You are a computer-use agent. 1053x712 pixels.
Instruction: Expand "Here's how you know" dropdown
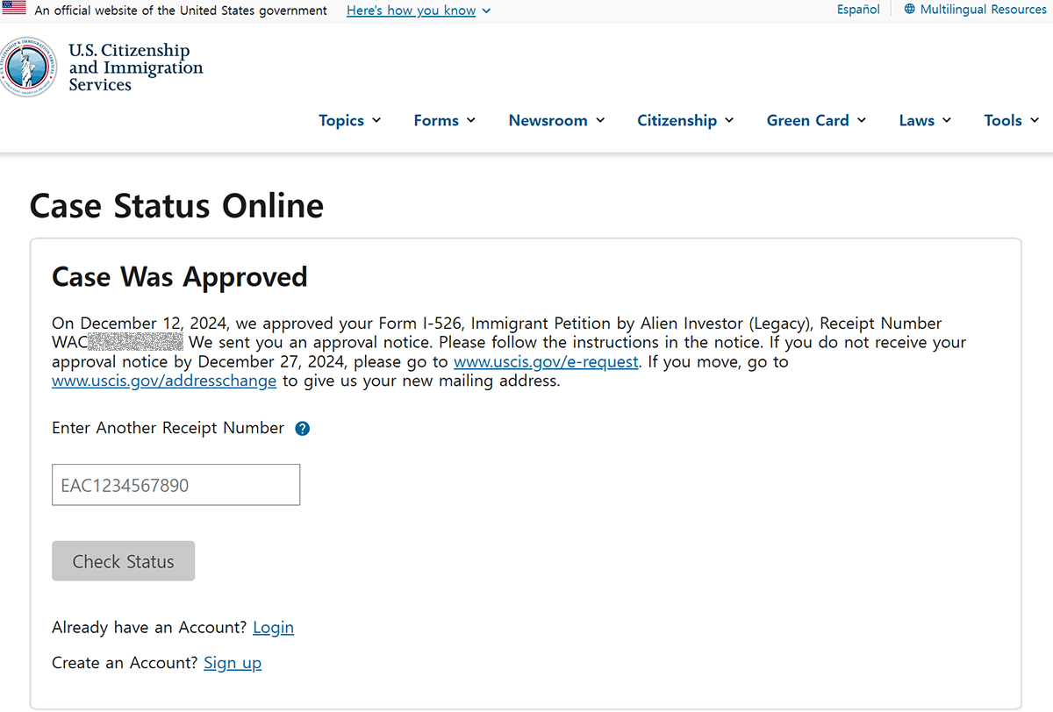click(419, 11)
